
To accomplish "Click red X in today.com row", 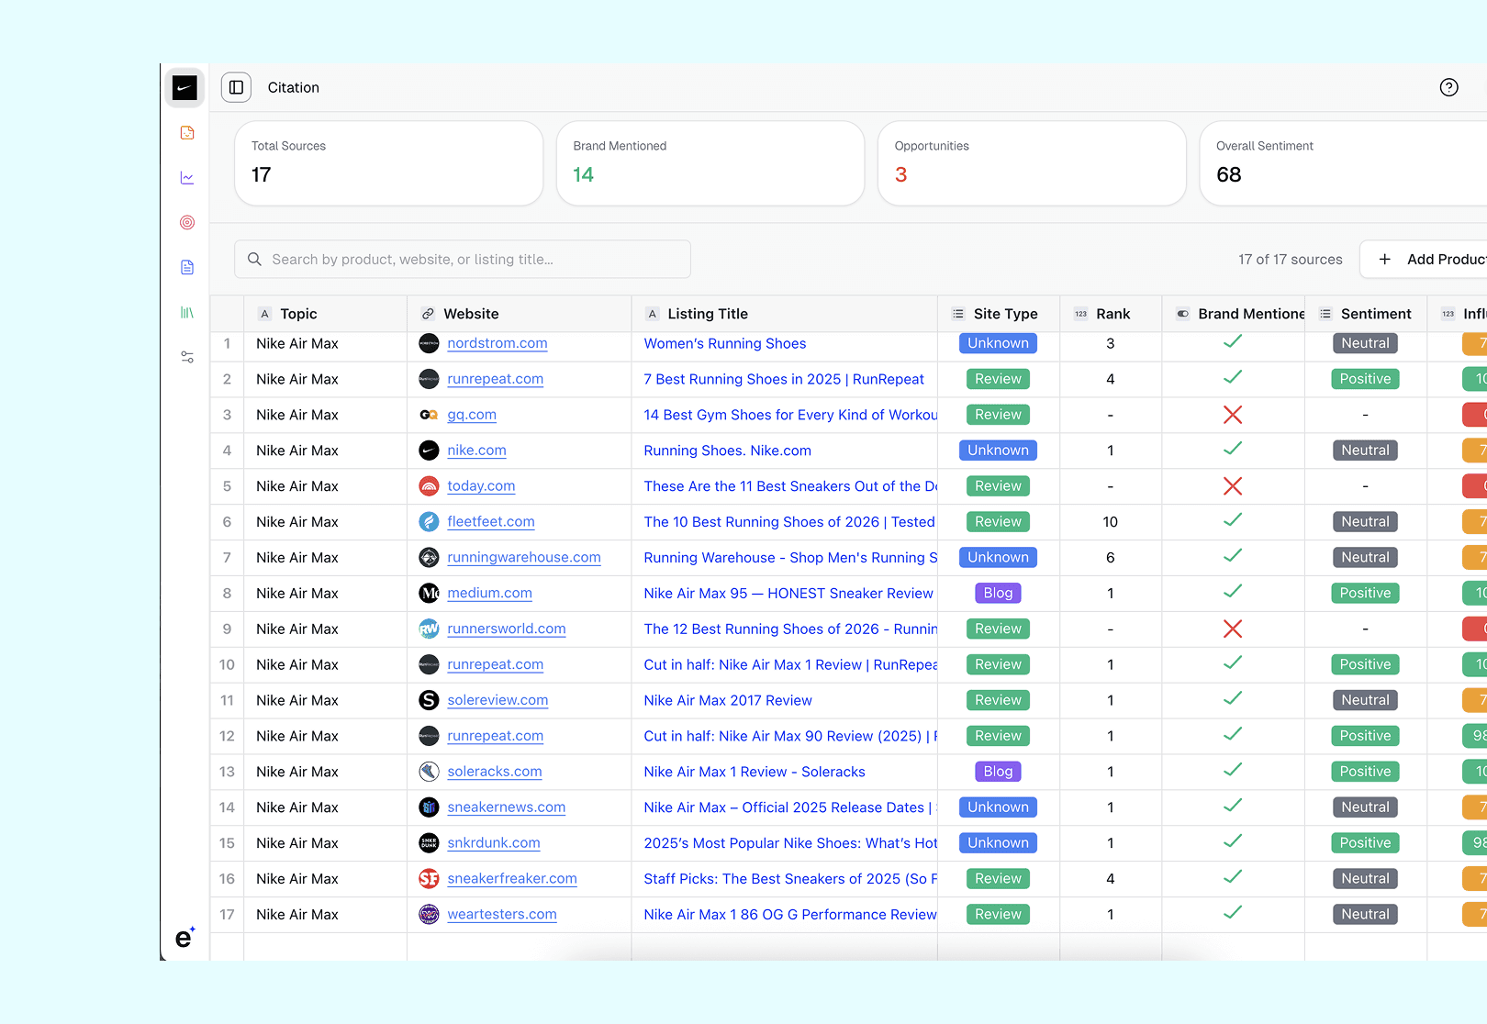I will point(1233,486).
